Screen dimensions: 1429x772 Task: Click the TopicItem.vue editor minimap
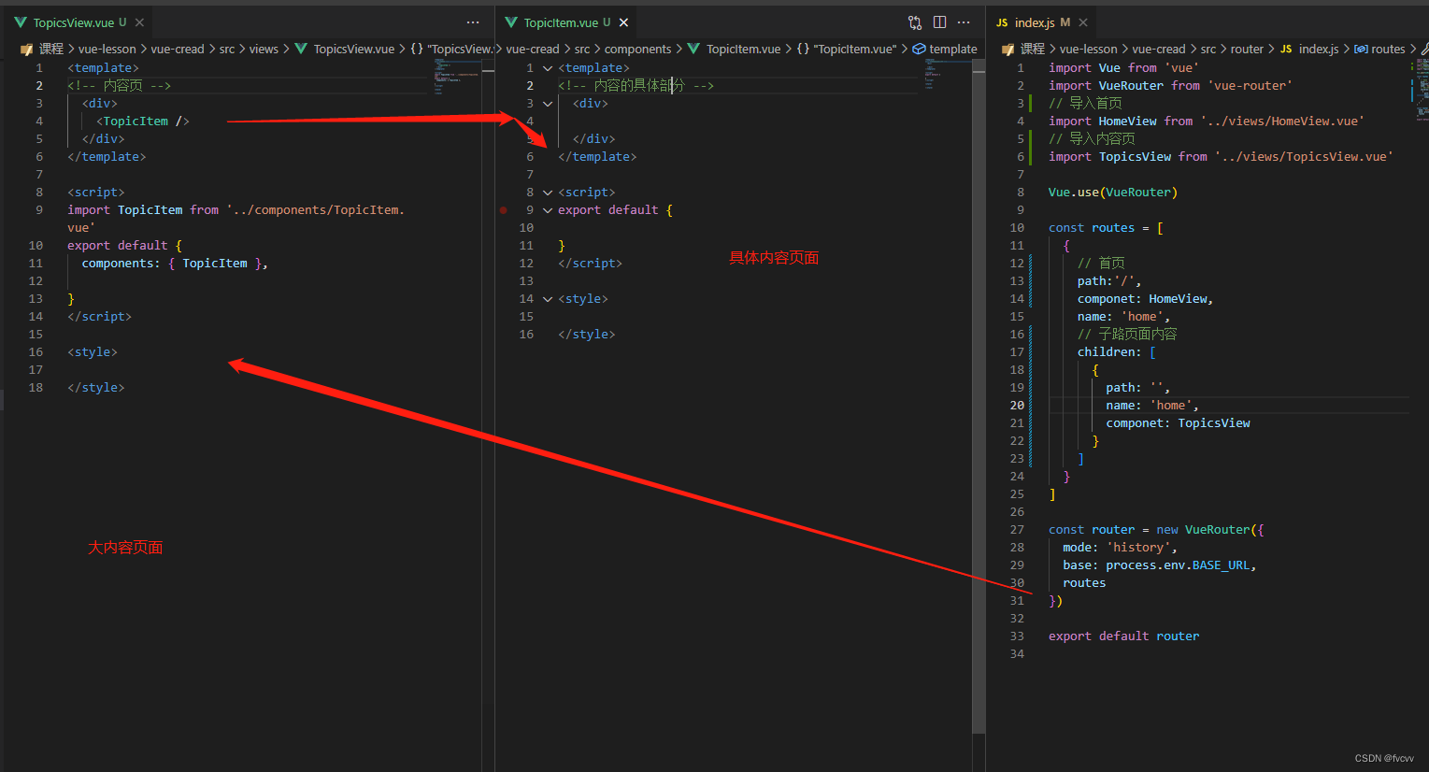(x=946, y=75)
